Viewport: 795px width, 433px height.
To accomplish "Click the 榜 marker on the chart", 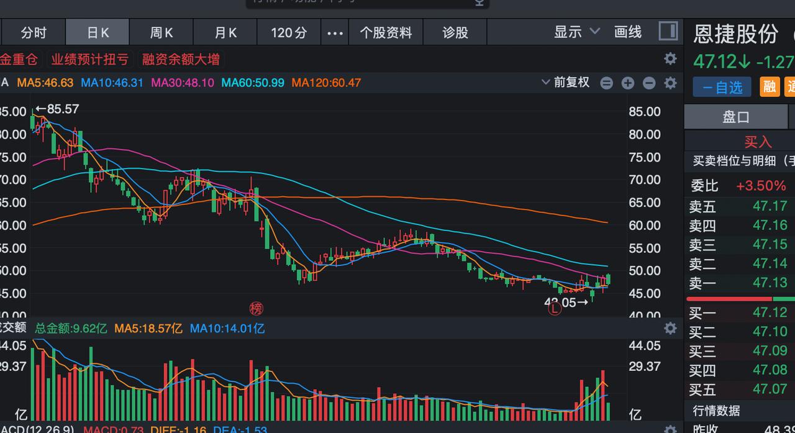I will click(x=257, y=308).
